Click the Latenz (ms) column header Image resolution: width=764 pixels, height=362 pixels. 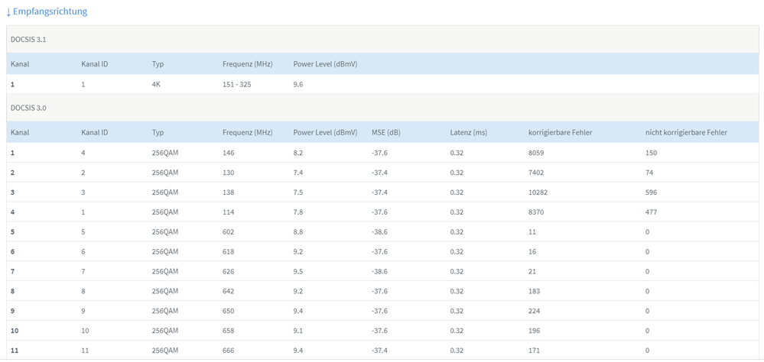(x=468, y=132)
